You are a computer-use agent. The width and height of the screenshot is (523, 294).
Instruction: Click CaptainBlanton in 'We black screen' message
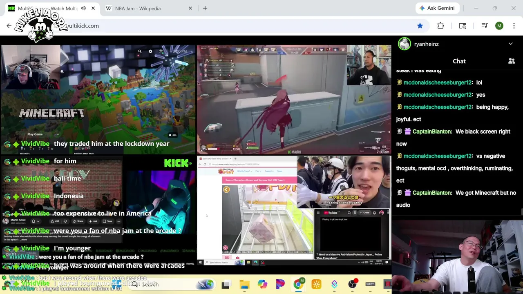(432, 131)
